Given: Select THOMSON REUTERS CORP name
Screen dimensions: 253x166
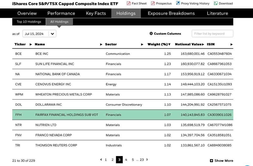Looking at the screenshot, I should [x=56, y=145].
